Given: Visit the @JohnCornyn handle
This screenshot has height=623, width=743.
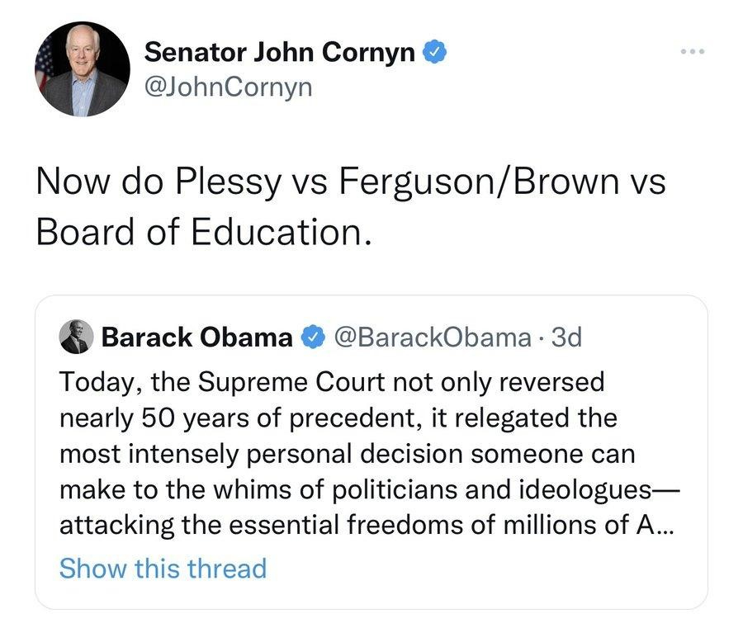Looking at the screenshot, I should click(229, 87).
